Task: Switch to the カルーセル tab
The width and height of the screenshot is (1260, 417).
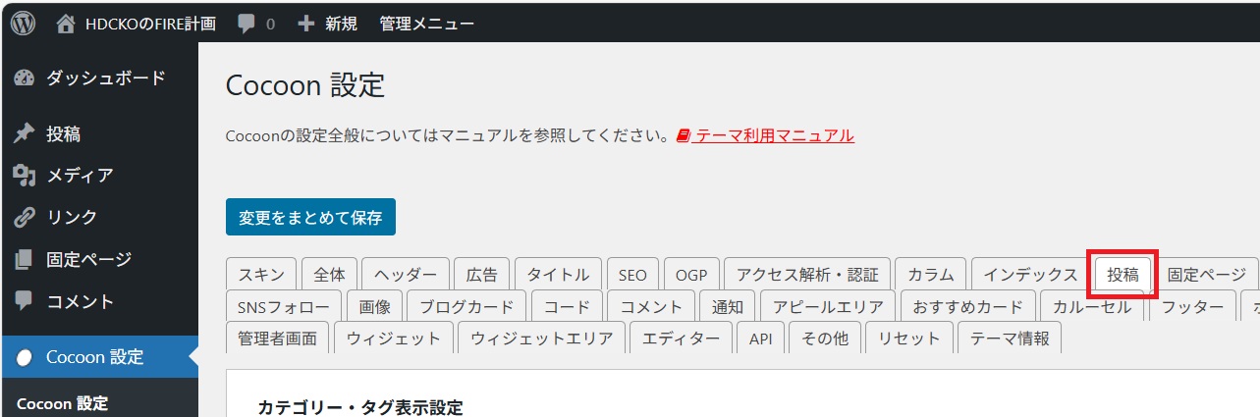Action: tap(1092, 306)
